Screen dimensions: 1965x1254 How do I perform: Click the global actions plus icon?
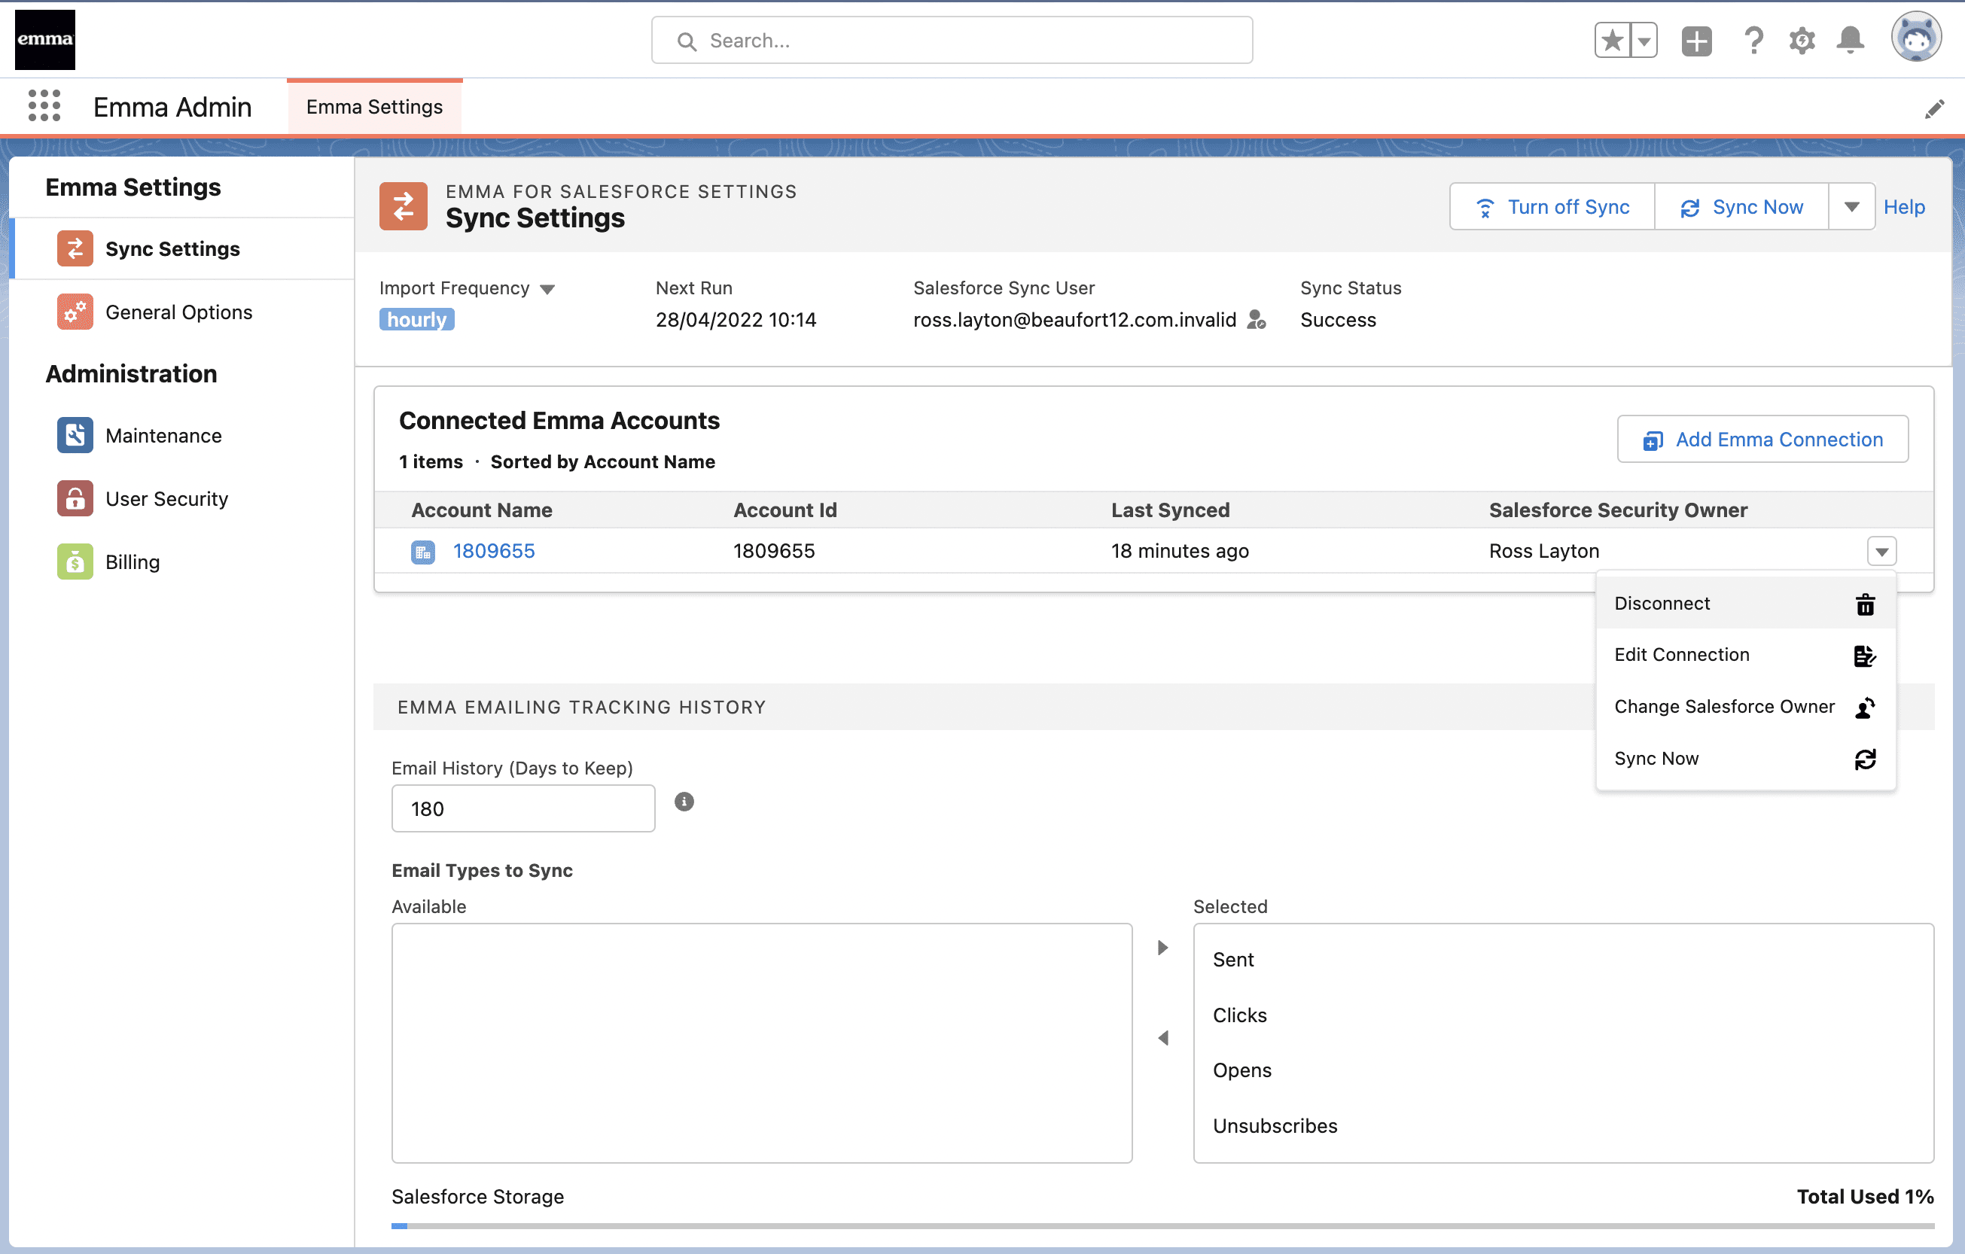point(1695,40)
